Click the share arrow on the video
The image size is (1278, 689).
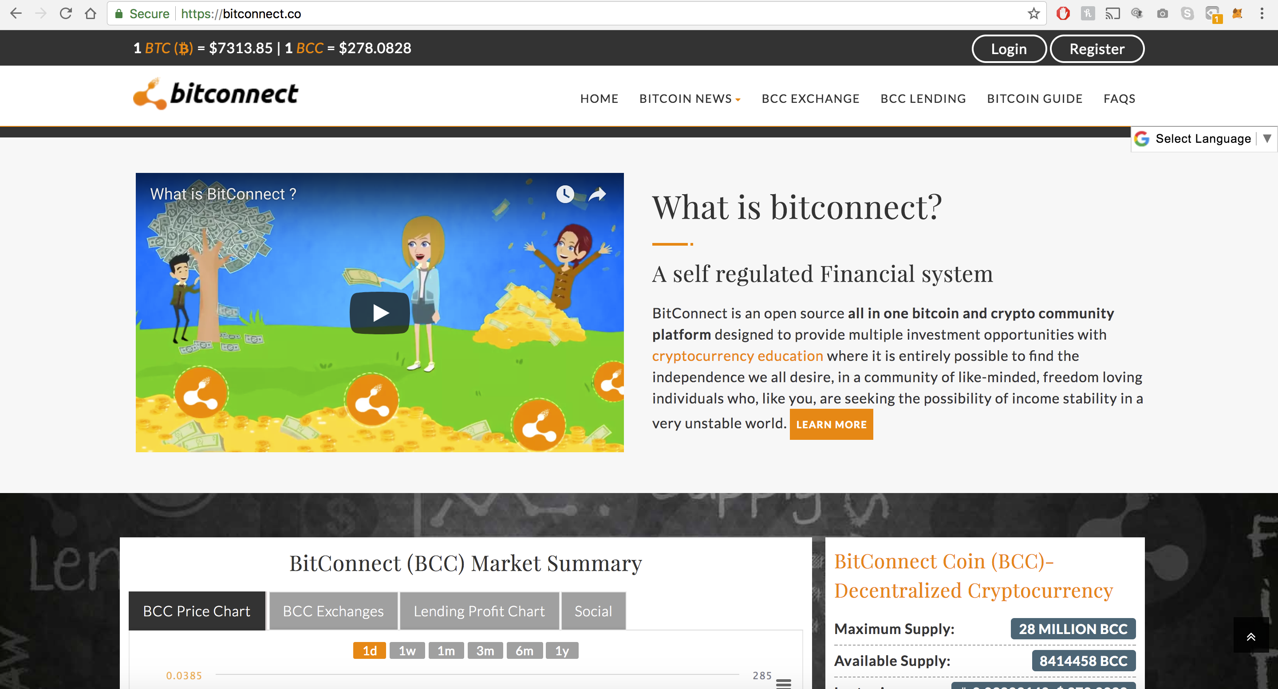click(597, 194)
